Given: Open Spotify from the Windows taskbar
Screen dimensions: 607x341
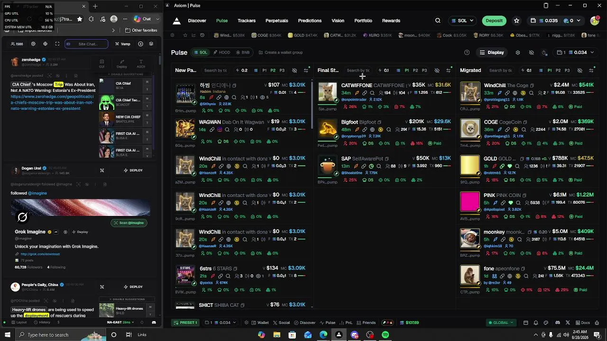Looking at the screenshot, I should (386, 335).
